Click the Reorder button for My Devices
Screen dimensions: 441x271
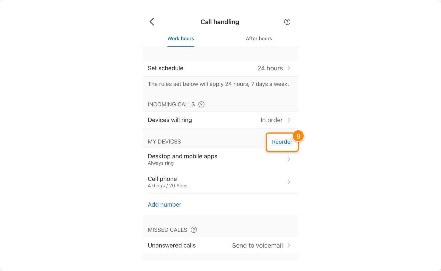tap(282, 142)
